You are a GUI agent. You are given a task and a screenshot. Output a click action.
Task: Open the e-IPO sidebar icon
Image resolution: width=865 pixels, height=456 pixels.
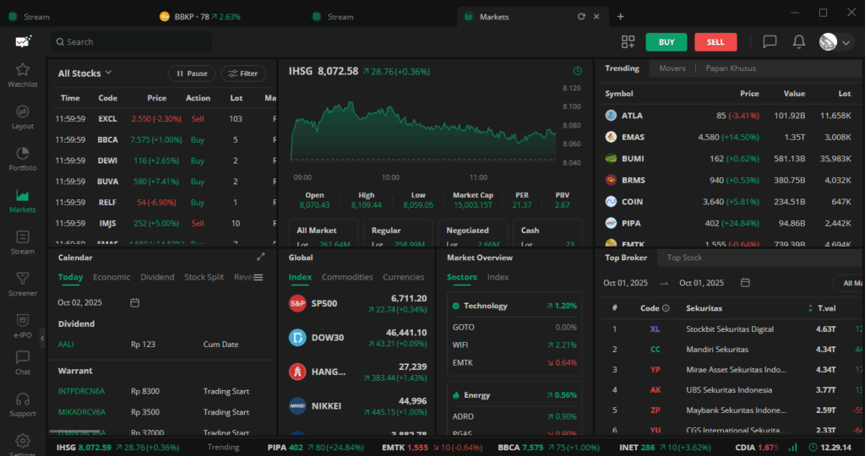click(23, 321)
